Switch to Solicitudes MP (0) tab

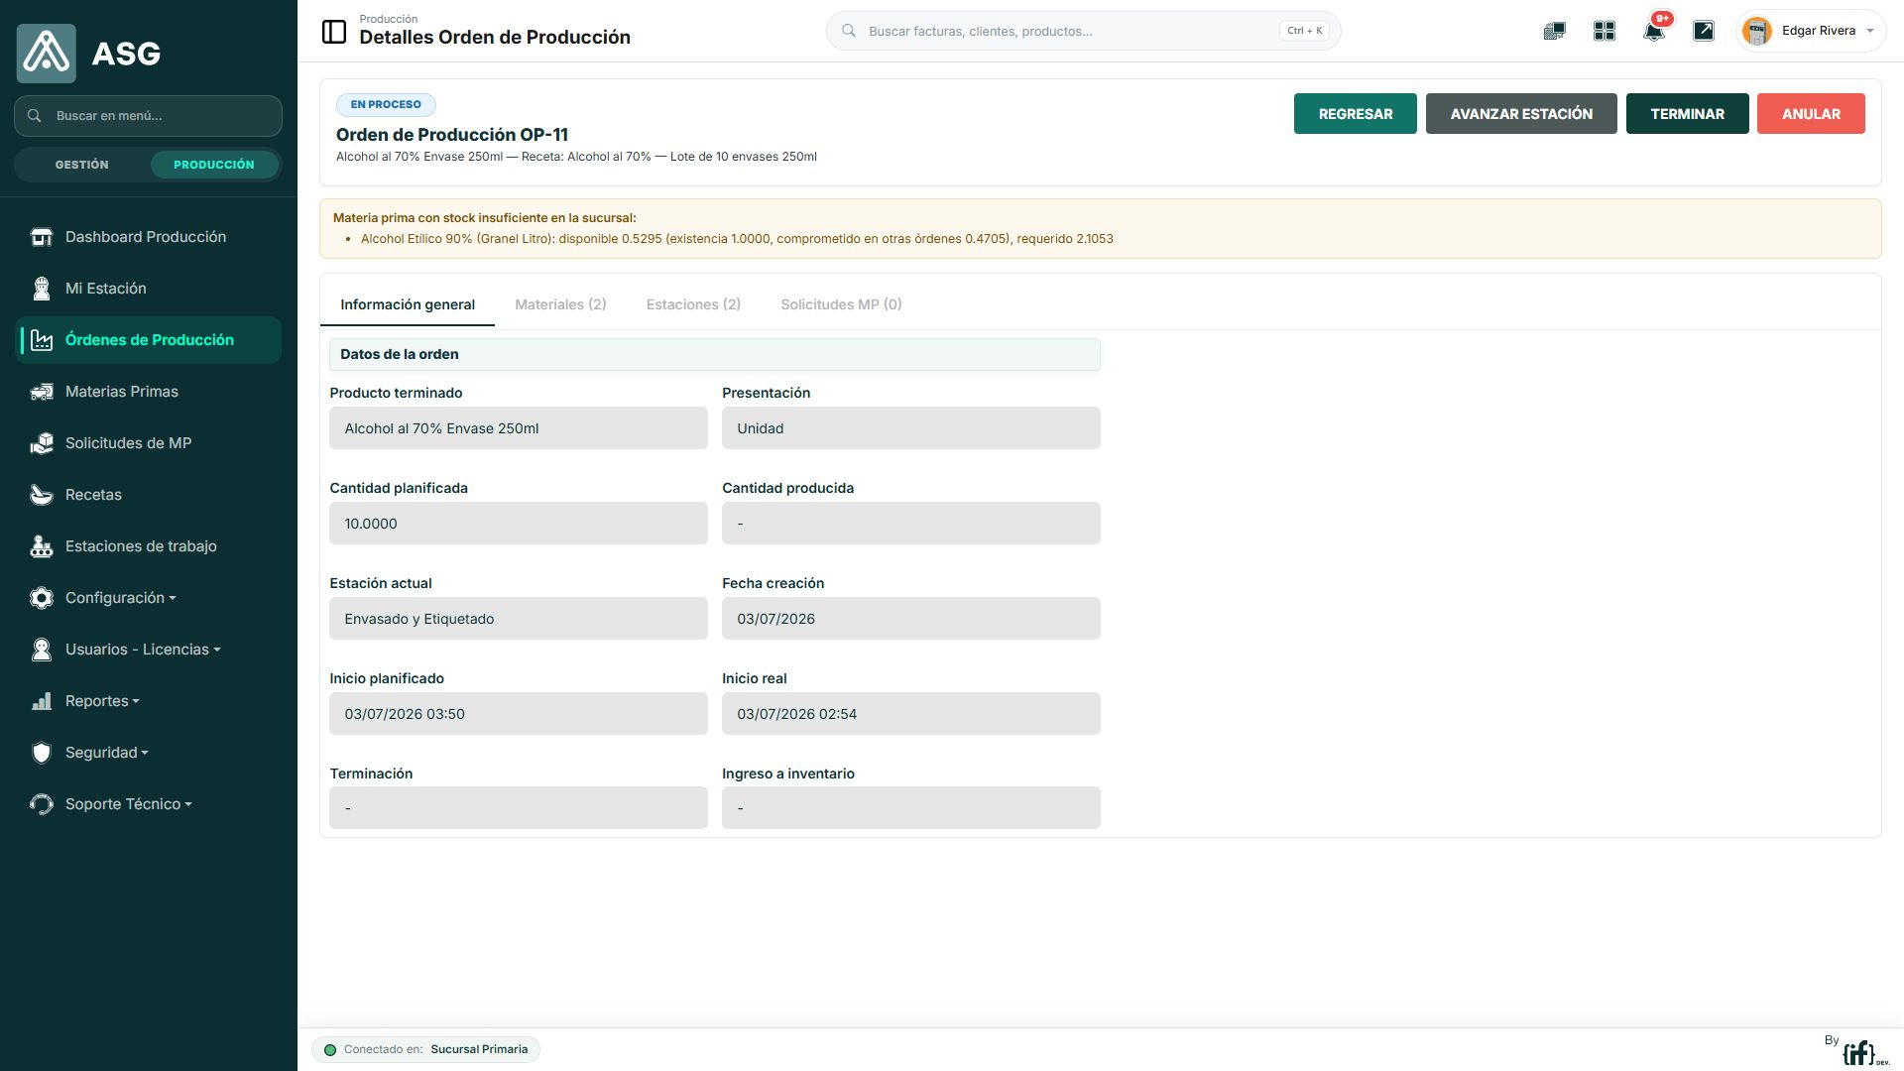click(841, 304)
